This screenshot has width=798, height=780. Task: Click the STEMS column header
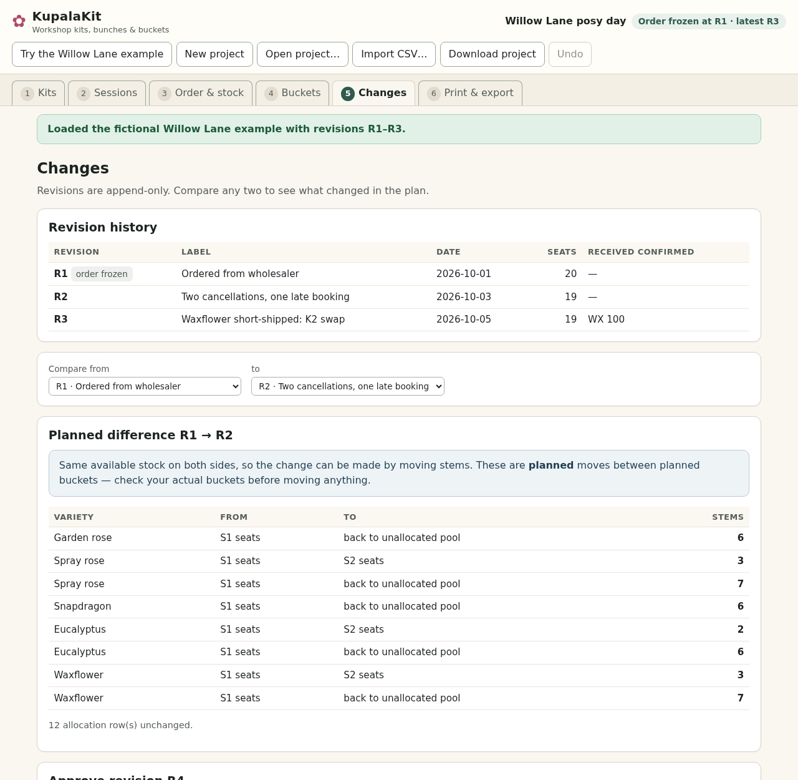click(x=728, y=517)
